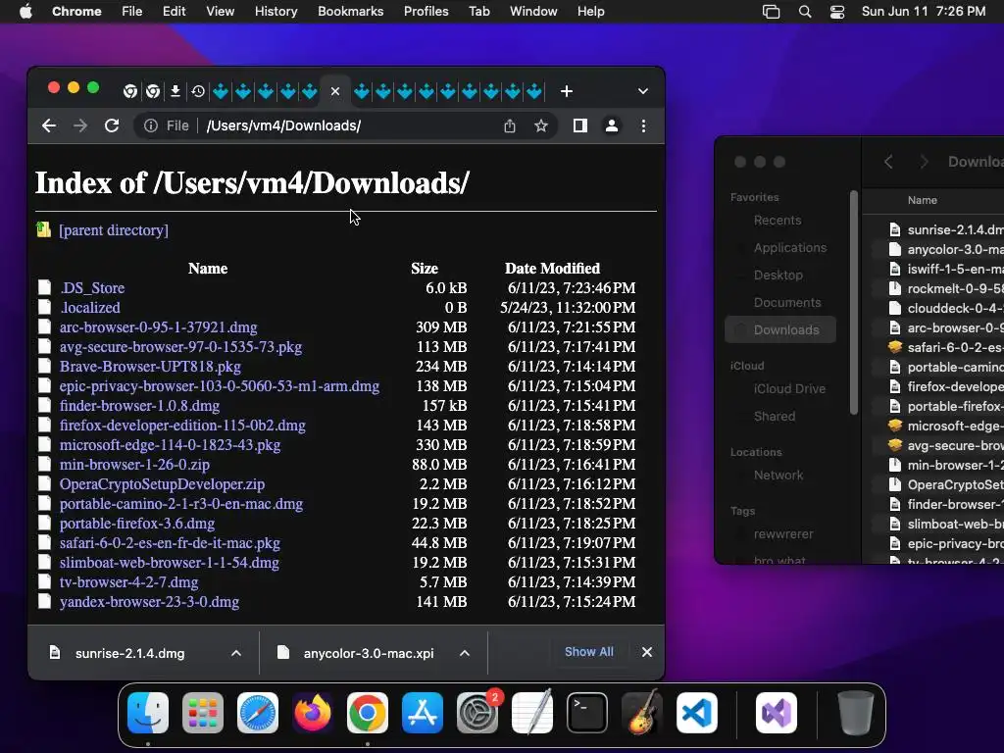Image resolution: width=1004 pixels, height=753 pixels.
Task: Switch to the Downloads tab icon
Action: pyautogui.click(x=175, y=91)
